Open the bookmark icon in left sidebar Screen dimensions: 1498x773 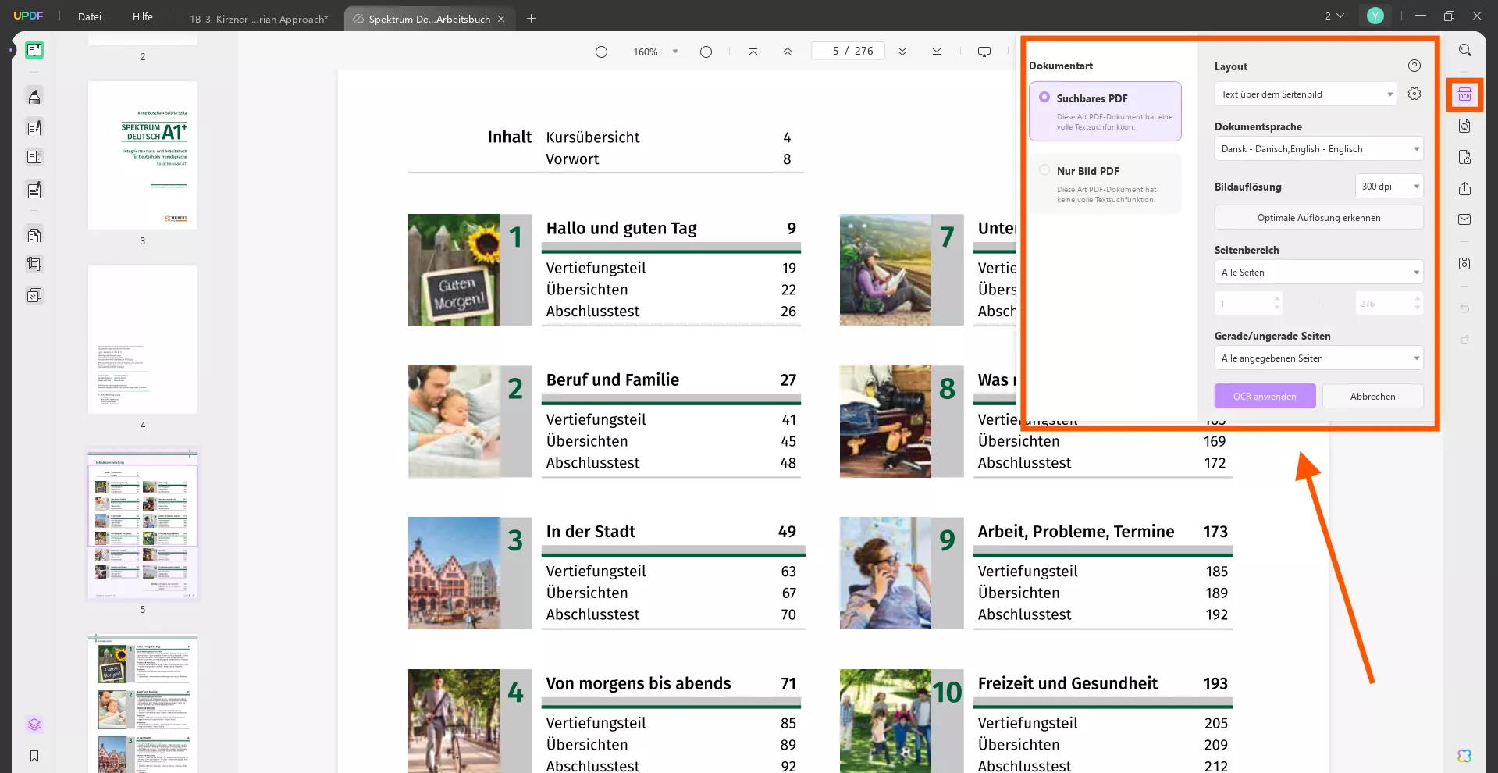coord(34,755)
